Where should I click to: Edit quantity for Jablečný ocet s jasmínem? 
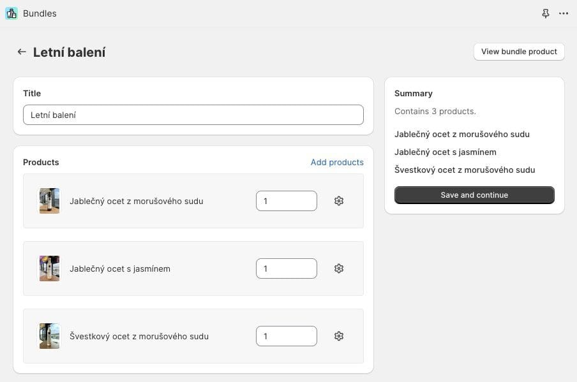click(286, 268)
